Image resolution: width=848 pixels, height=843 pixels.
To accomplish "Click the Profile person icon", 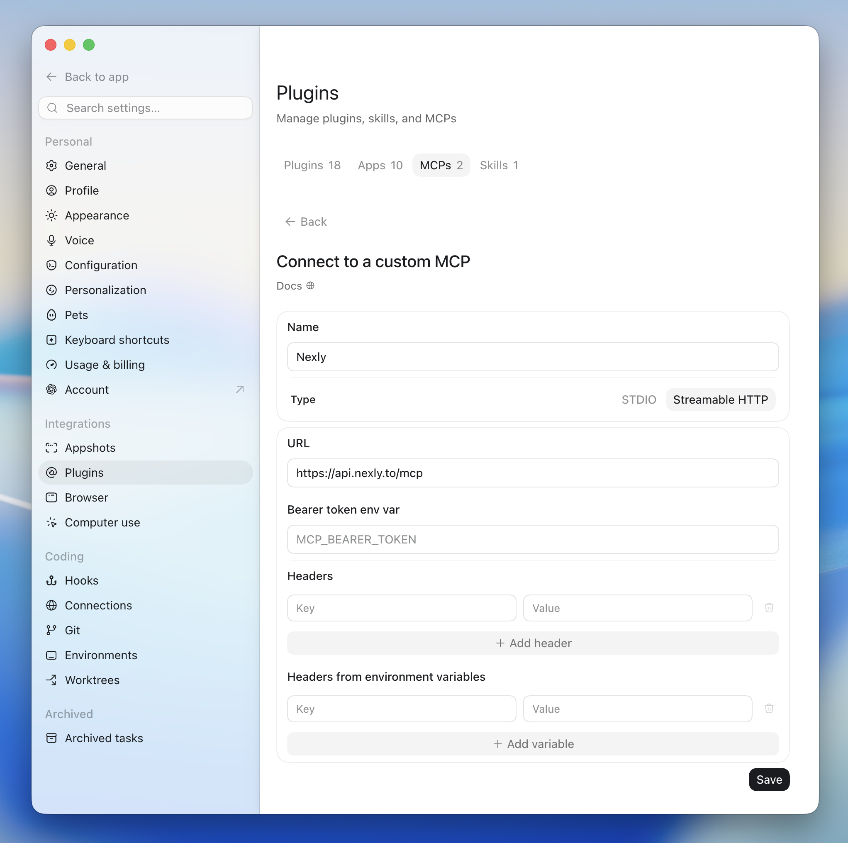I will (x=51, y=190).
